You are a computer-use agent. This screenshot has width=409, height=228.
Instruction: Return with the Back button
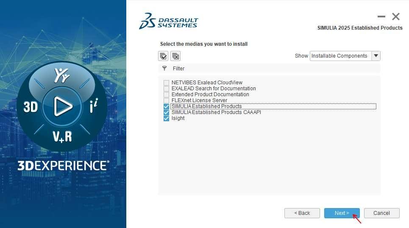pos(302,213)
